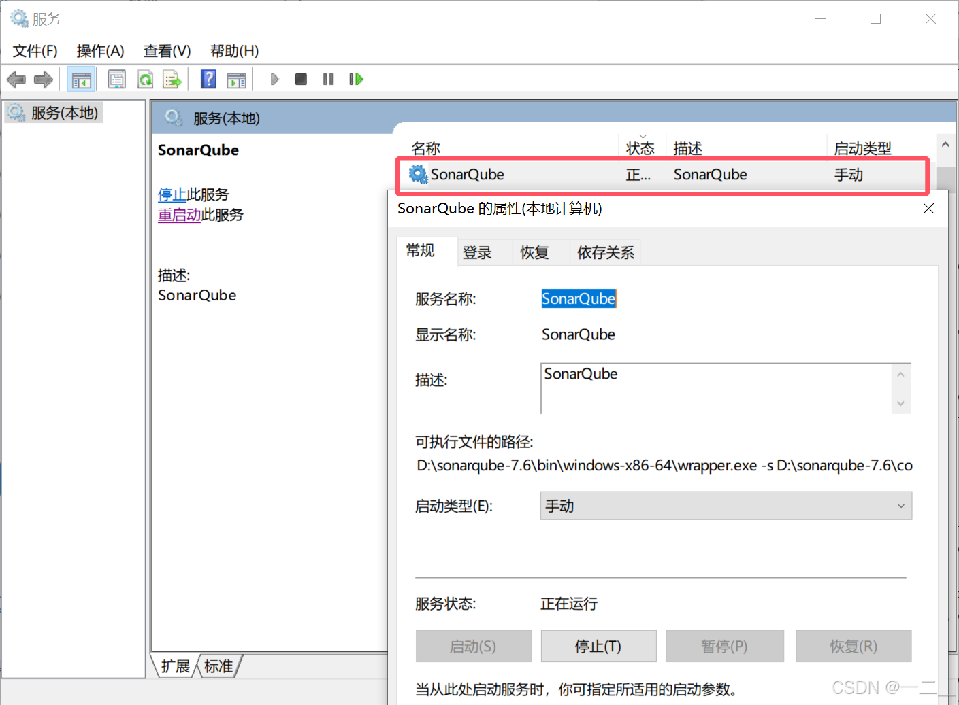Toggle the show/hide console tree icon
Screen dimensions: 959x705
(81, 80)
